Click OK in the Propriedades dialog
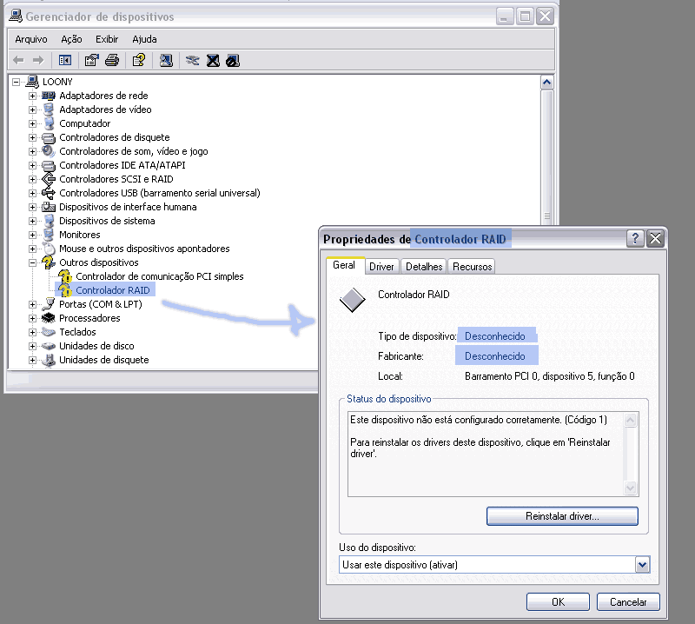 click(x=558, y=601)
